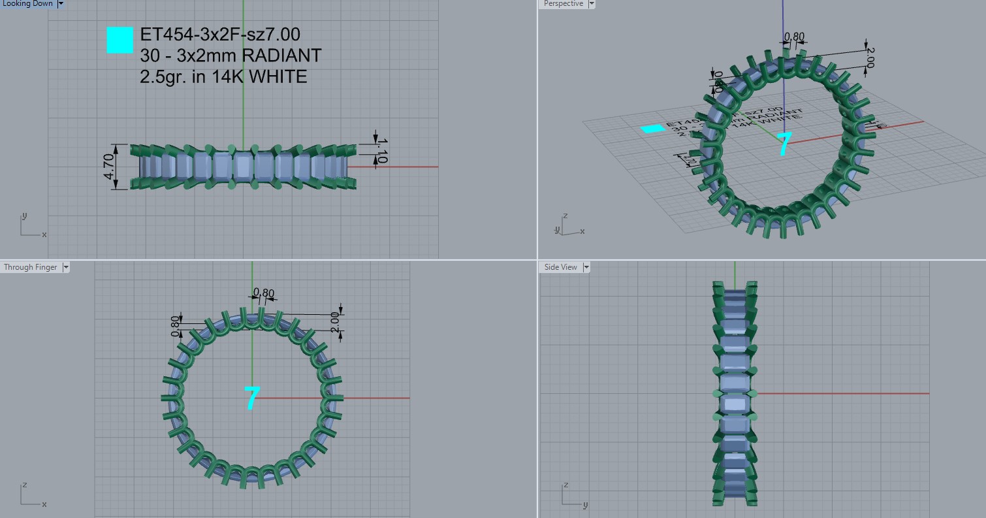This screenshot has width=986, height=518.
Task: Select the text 'ET454-3x2F-sz7.00'
Action: (220, 35)
